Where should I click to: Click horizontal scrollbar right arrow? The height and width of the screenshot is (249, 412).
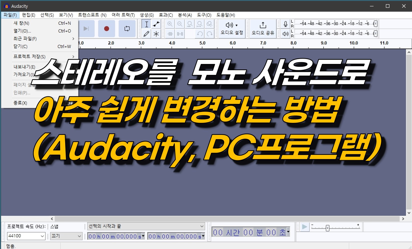click(x=403, y=219)
